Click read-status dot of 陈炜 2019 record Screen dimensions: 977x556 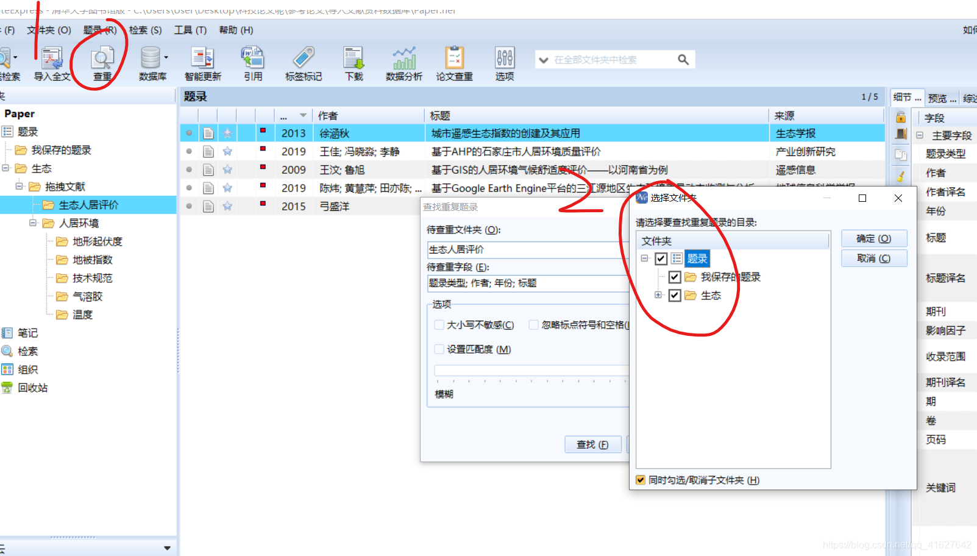[189, 188]
